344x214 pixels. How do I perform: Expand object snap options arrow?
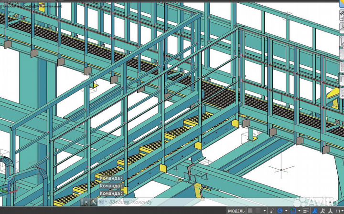pyautogui.click(x=299, y=211)
